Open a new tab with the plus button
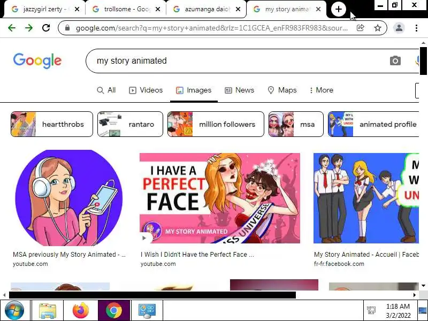This screenshot has width=428, height=321. click(x=339, y=9)
